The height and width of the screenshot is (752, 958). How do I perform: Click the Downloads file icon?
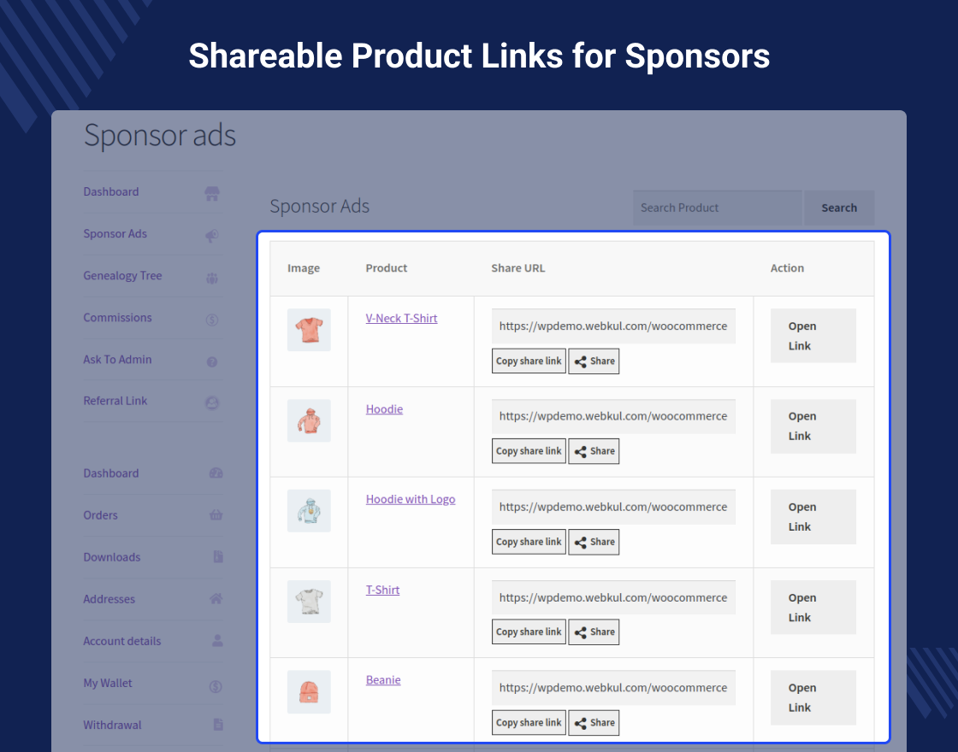[216, 557]
